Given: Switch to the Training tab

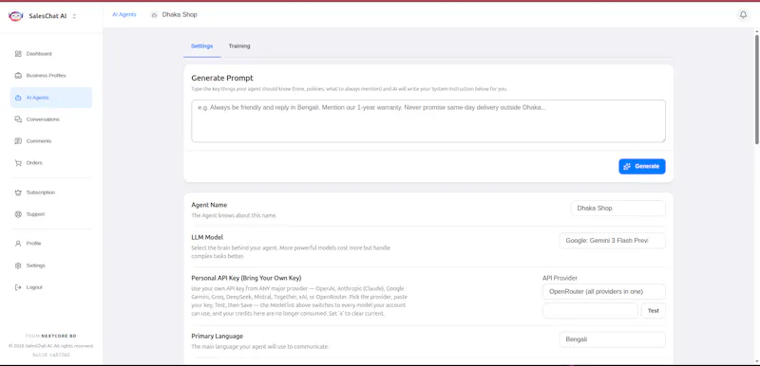Looking at the screenshot, I should click(x=239, y=46).
